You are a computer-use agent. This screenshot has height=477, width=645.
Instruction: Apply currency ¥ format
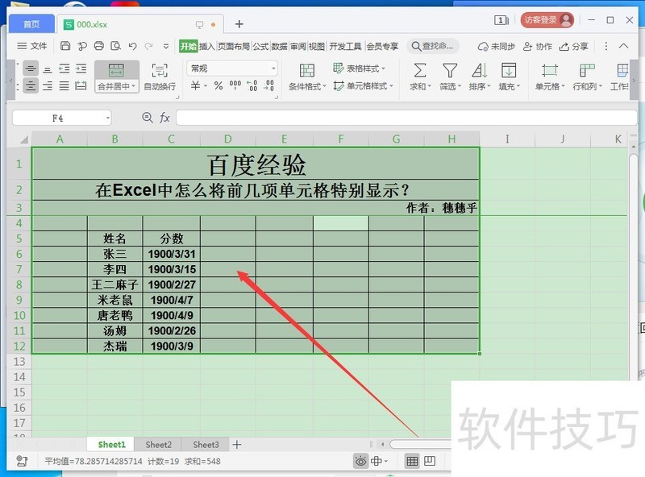coord(195,85)
